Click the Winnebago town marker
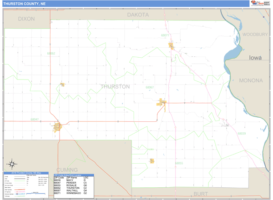This screenshot has height=200, width=273. click(x=172, y=45)
